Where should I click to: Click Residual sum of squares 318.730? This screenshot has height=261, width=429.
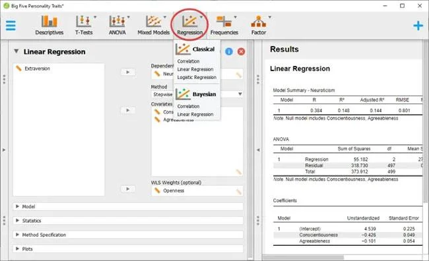click(x=360, y=165)
